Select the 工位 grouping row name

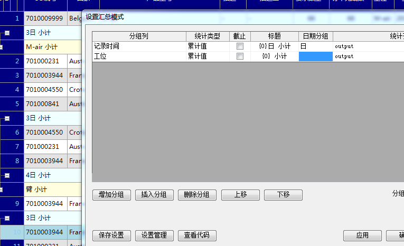(139, 56)
